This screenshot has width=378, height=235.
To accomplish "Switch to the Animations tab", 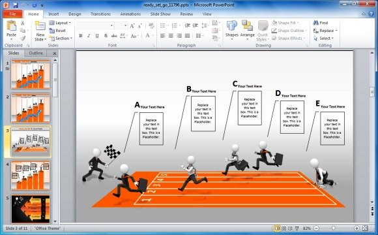I will [x=130, y=14].
